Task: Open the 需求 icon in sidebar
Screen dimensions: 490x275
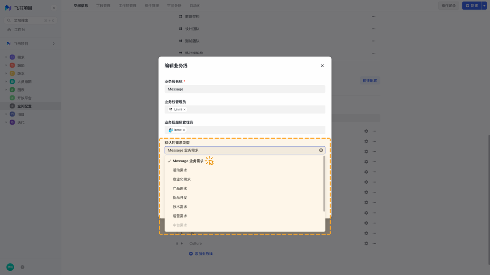Action: coord(12,57)
